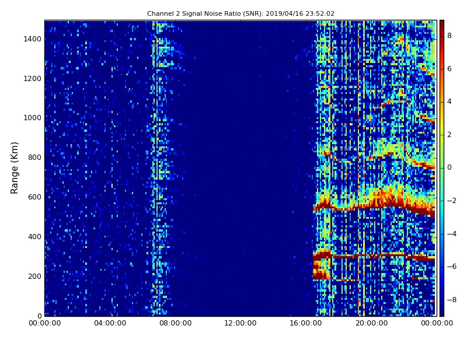Click the colorbar label −8
Screen dimensions: 467x350
point(452,300)
